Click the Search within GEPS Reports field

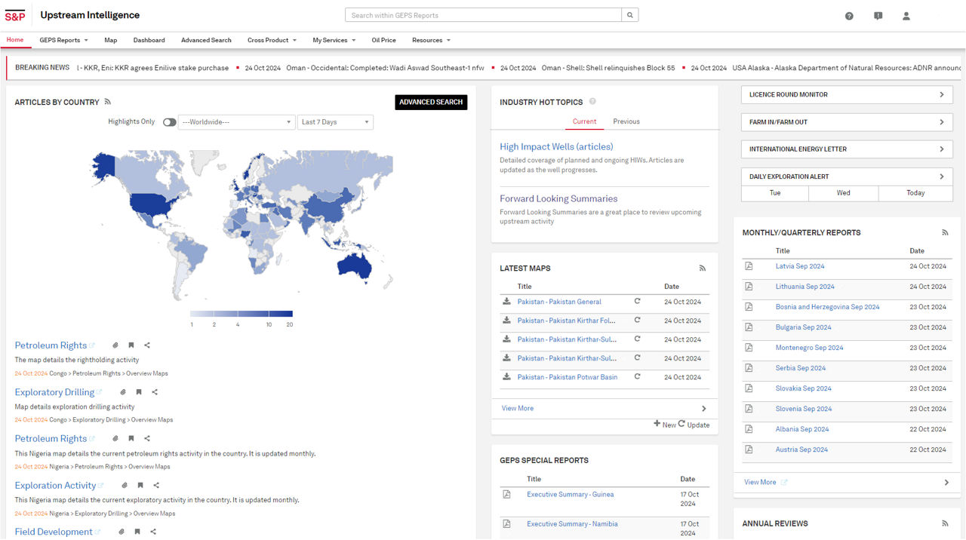click(x=483, y=15)
